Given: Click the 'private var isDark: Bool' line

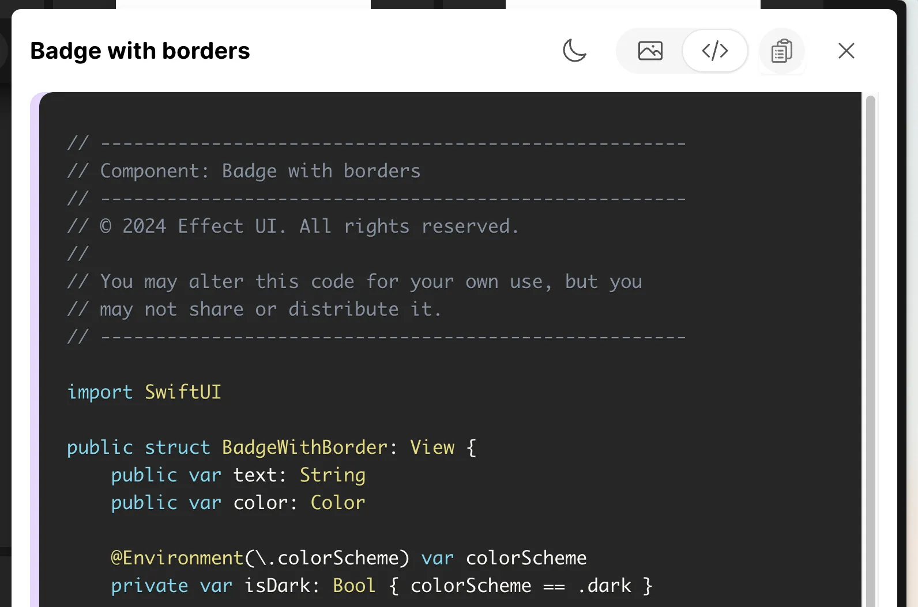Looking at the screenshot, I should pos(382,586).
